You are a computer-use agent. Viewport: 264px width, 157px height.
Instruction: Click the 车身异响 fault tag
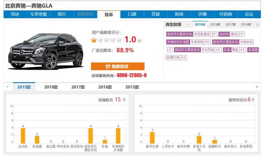(189, 42)
